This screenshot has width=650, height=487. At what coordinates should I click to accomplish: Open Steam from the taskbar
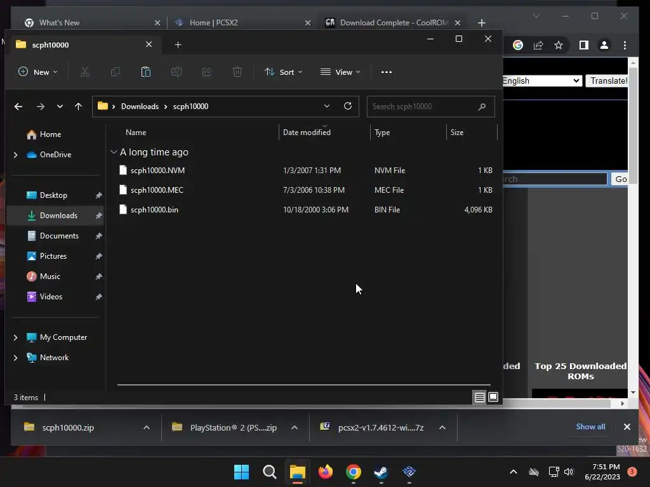[x=381, y=472]
